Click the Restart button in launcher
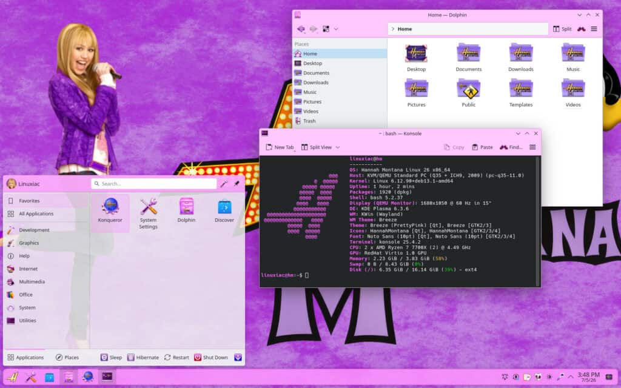621x388 pixels. coord(176,357)
